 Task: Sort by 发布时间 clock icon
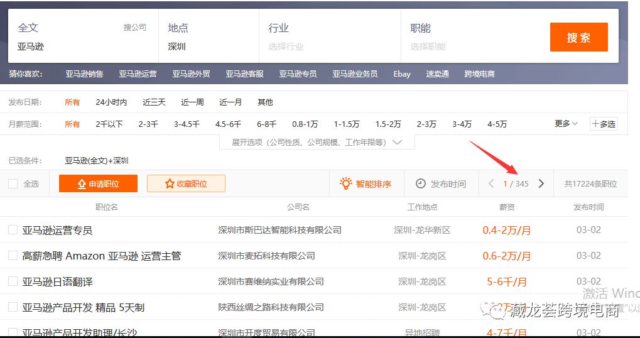[x=421, y=184]
